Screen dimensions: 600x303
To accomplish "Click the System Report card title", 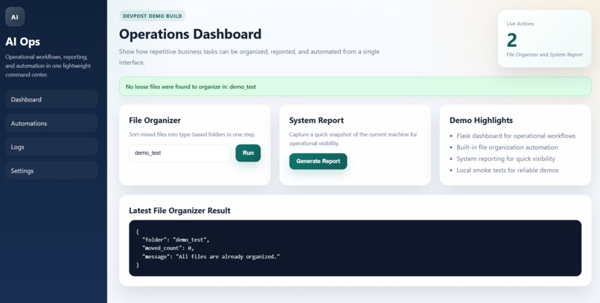I will click(316, 120).
